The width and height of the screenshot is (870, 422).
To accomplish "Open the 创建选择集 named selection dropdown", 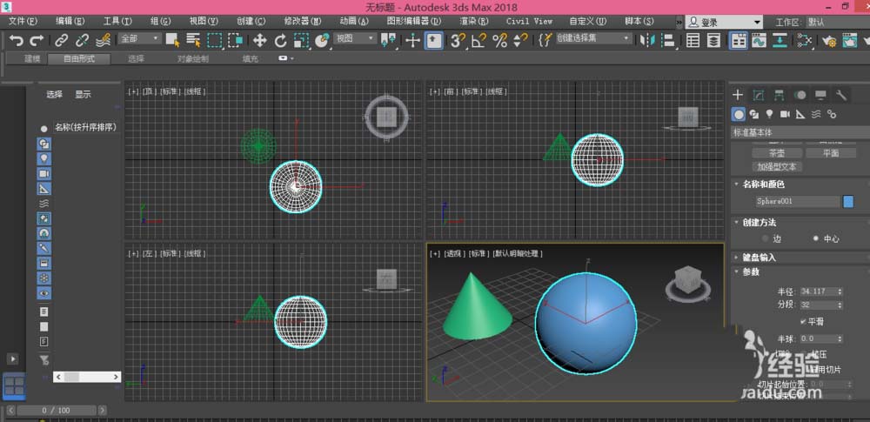I will pos(593,38).
